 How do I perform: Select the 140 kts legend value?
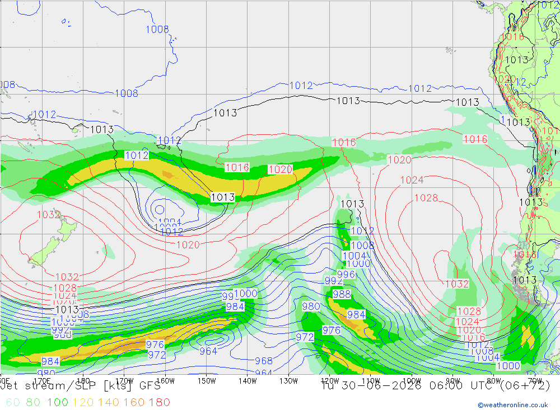click(109, 402)
